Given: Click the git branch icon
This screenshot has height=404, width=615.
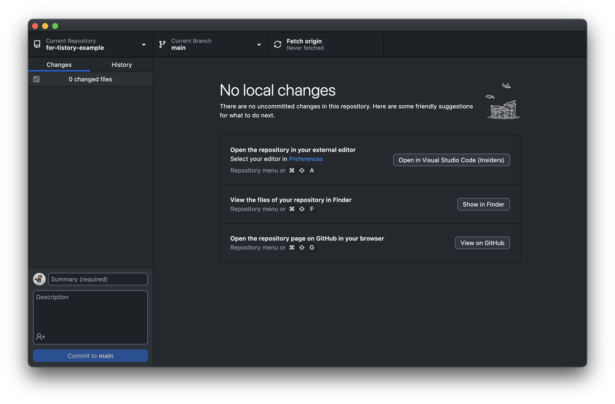Looking at the screenshot, I should [x=162, y=44].
